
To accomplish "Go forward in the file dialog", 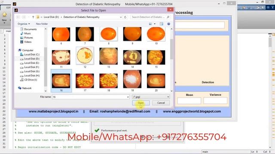I will (24, 17).
